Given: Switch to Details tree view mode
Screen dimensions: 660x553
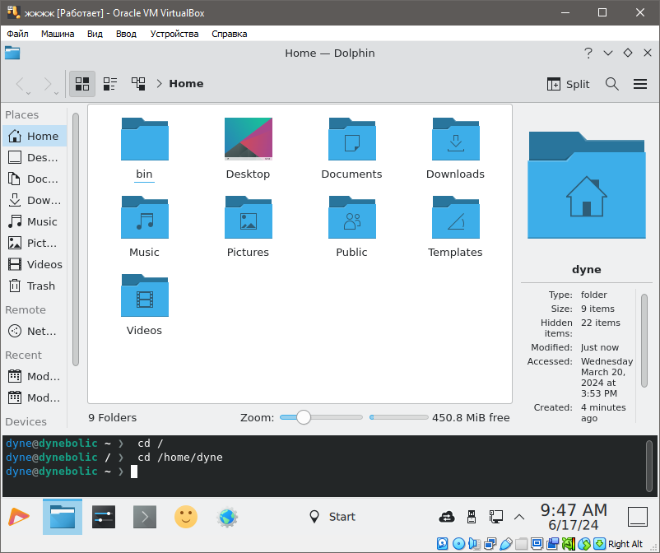Looking at the screenshot, I should (138, 84).
